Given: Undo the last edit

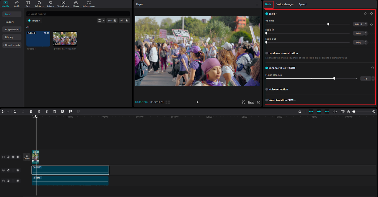Looking at the screenshot, I should (x=15, y=112).
